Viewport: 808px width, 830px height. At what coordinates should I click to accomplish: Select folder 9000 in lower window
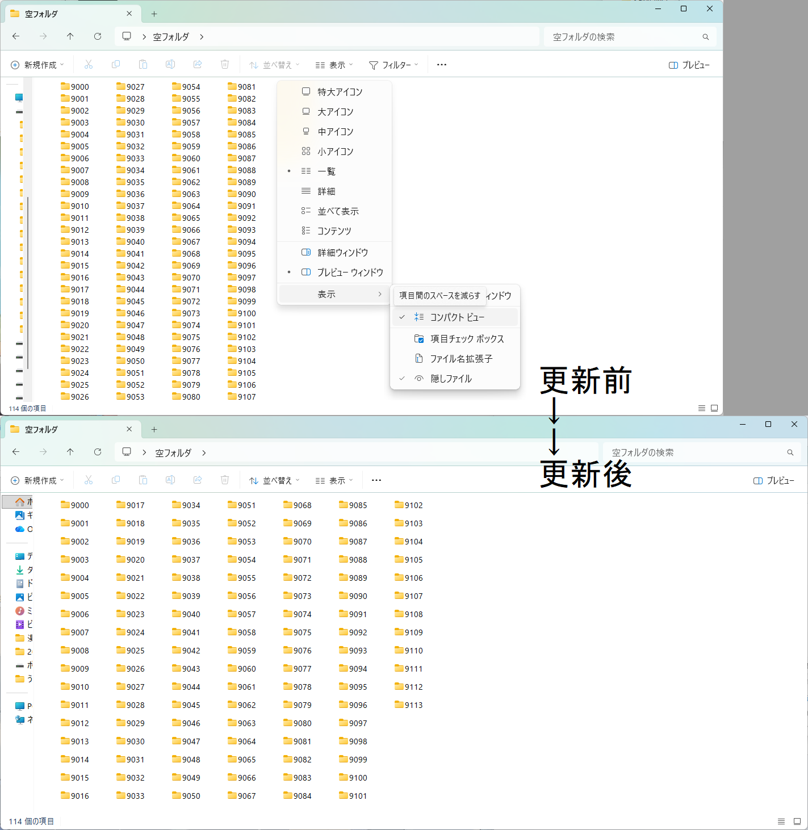(75, 505)
